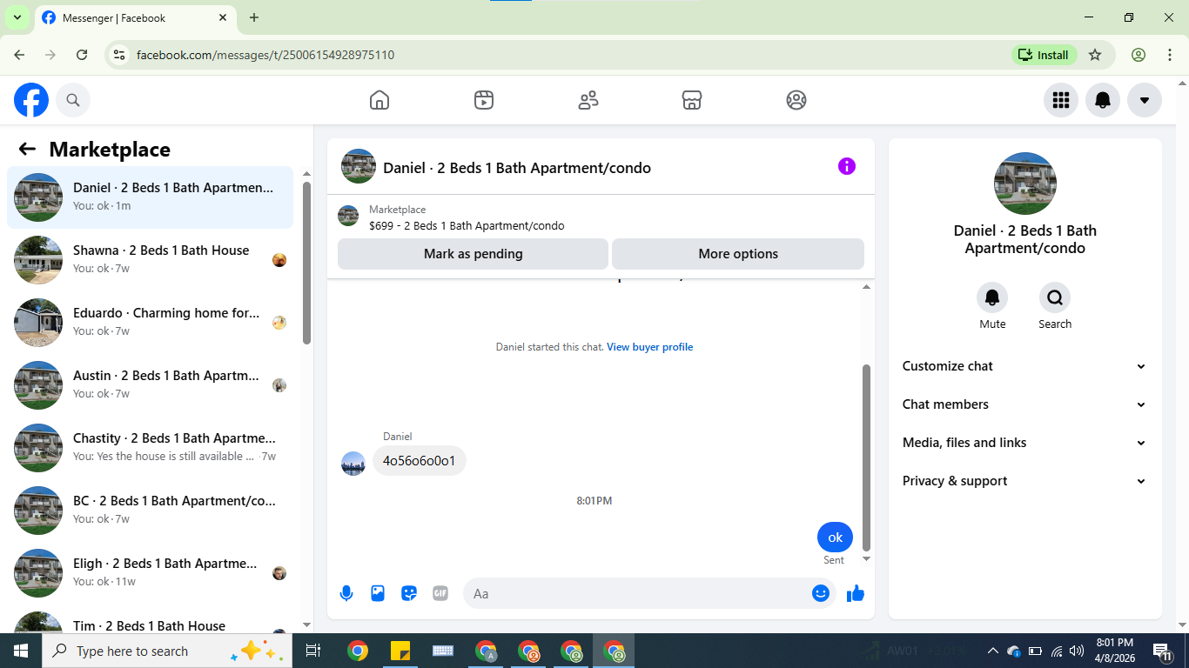Open the nine-dot Menu grid icon
Image resolution: width=1189 pixels, height=668 pixels.
tap(1061, 100)
